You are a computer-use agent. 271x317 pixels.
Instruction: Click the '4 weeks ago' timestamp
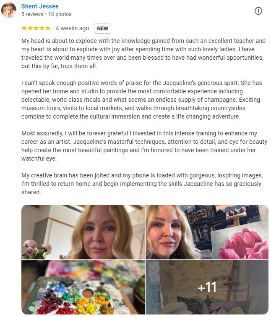[72, 28]
